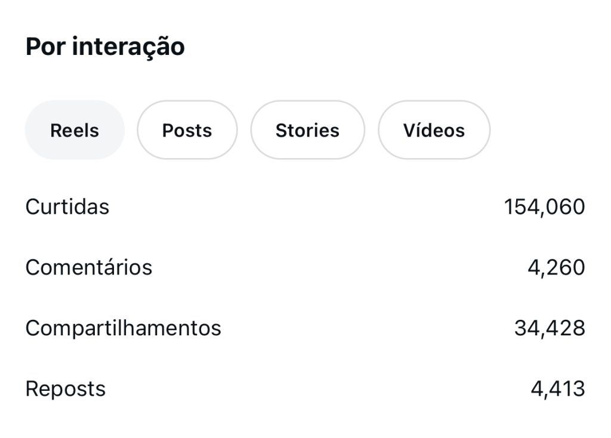
Task: Open the Stories tab
Action: (307, 130)
